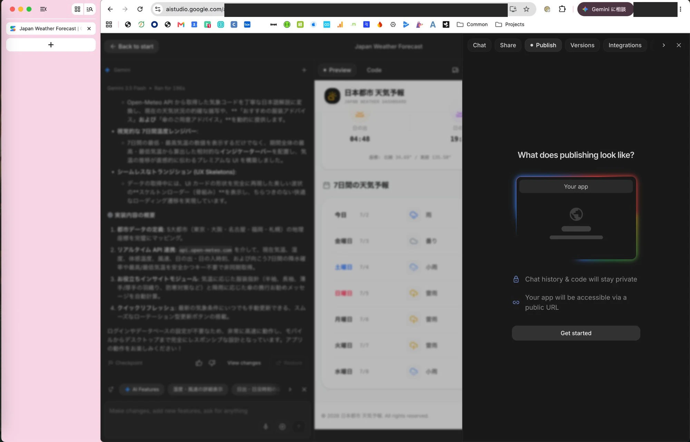Image resolution: width=690 pixels, height=442 pixels.
Task: Click the blue letter A bookmark
Action: (x=433, y=25)
